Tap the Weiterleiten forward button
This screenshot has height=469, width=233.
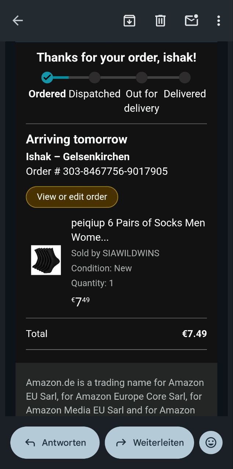149,443
